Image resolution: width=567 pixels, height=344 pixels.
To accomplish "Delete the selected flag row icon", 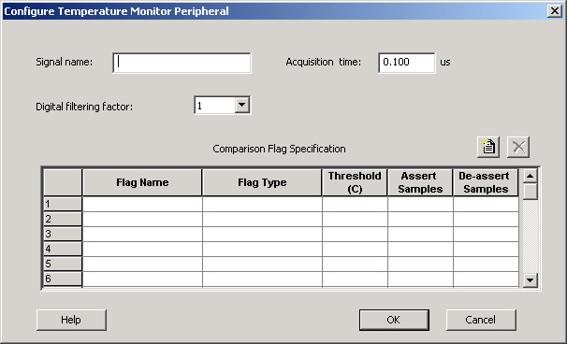I will [518, 147].
